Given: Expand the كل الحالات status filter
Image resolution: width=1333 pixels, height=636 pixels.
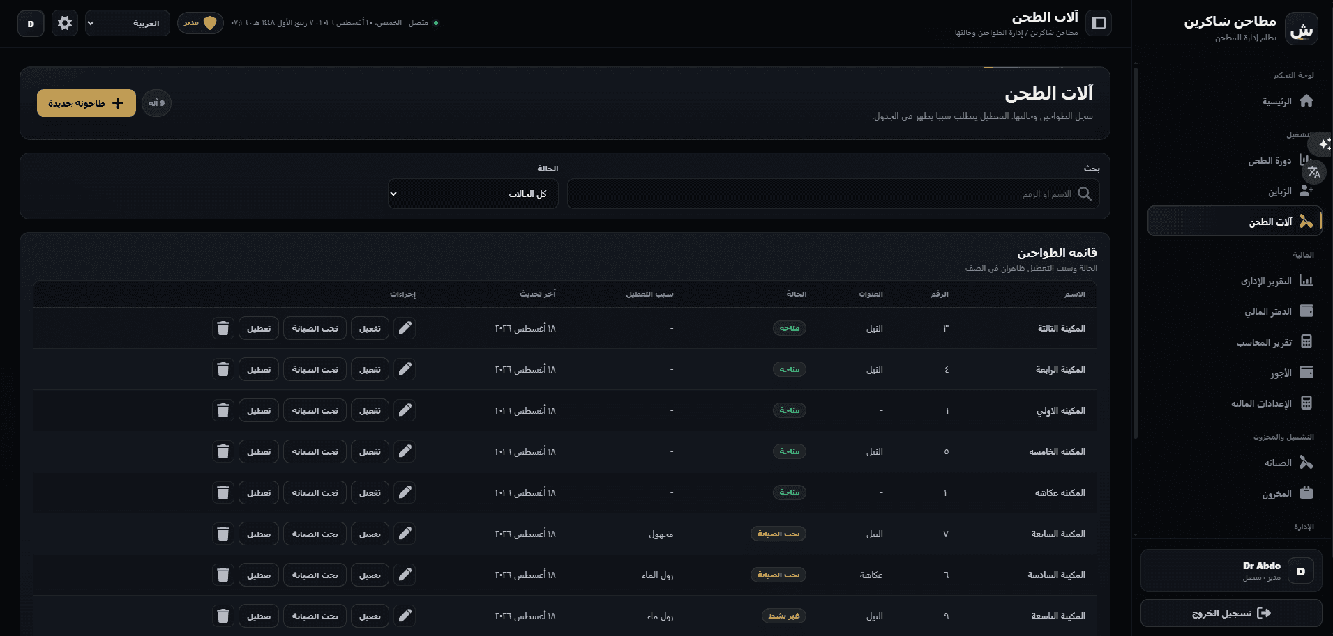Looking at the screenshot, I should tap(473, 194).
